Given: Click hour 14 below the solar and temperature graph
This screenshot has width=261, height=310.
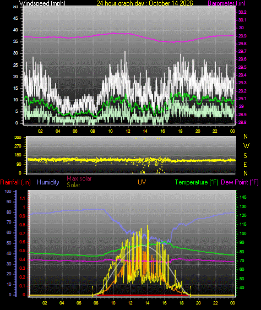Looking at the screenshot, I should pyautogui.click(x=147, y=303).
